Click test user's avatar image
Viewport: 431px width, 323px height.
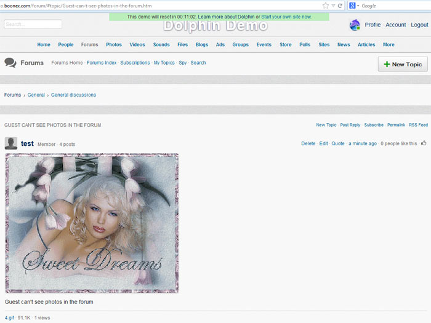10,143
